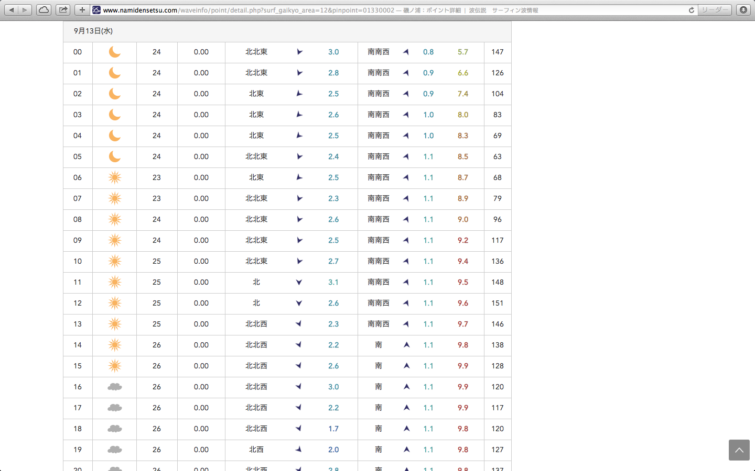Click the Reader (リーダー) button

715,10
